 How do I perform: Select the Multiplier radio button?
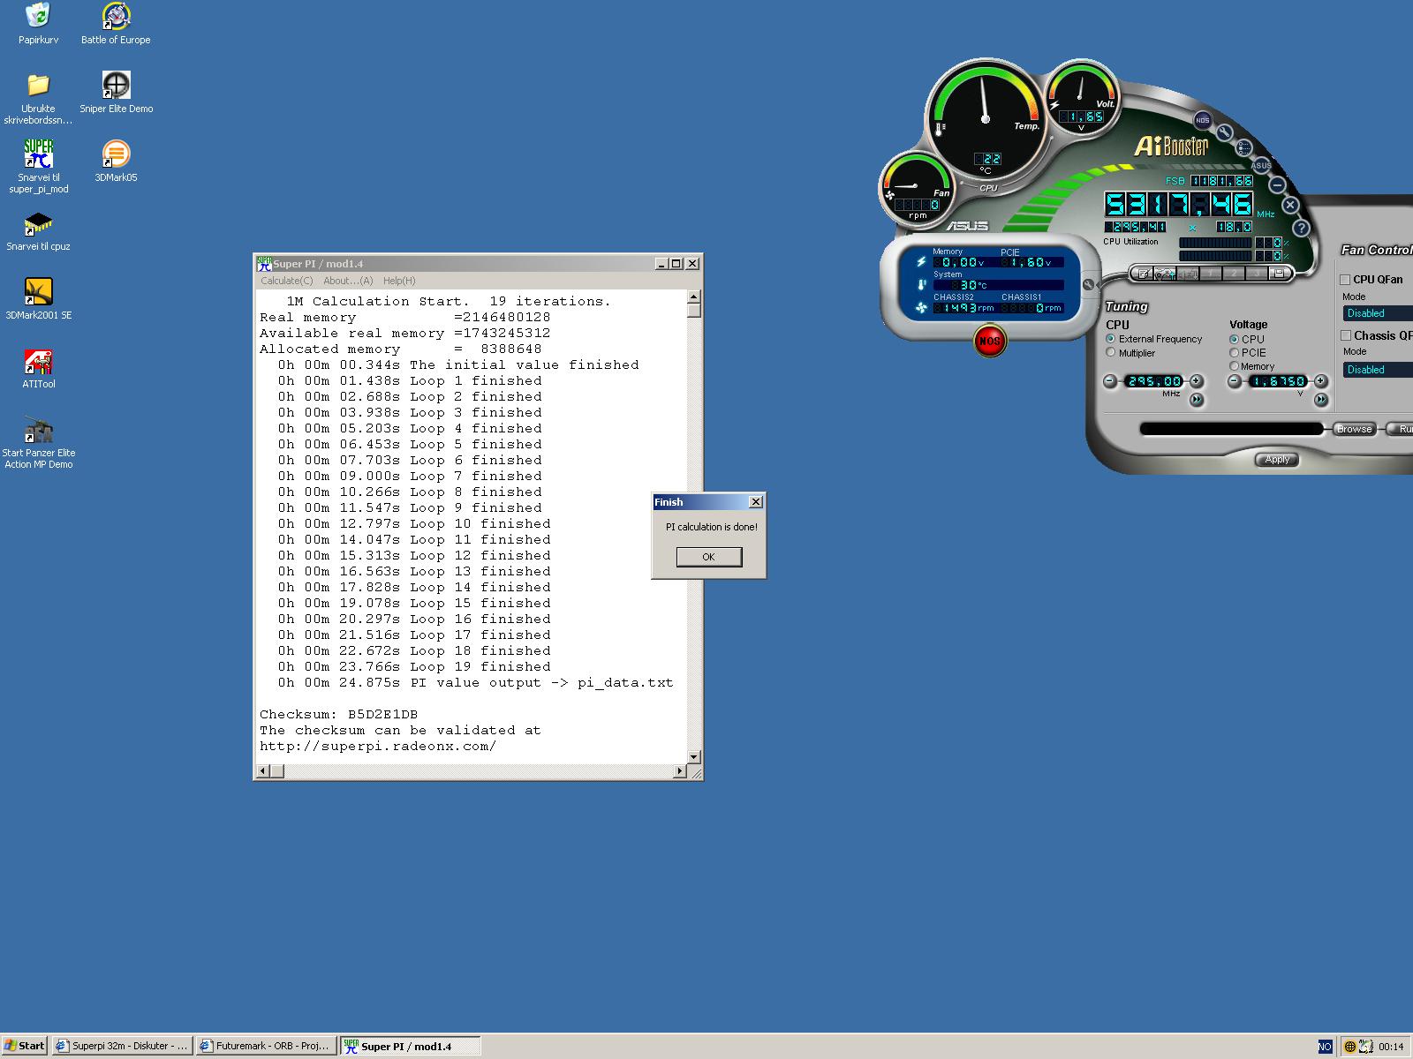click(1111, 353)
